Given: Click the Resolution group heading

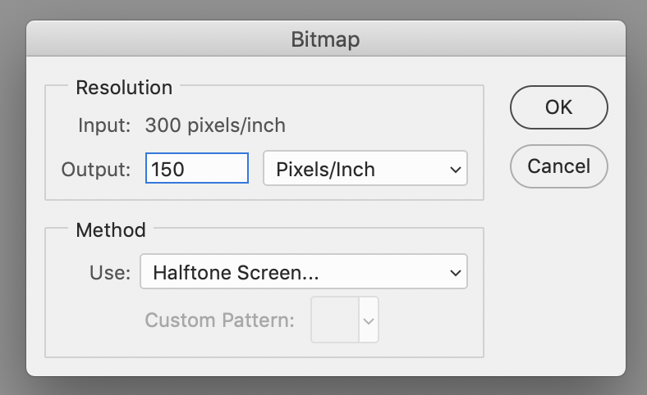Looking at the screenshot, I should click(124, 88).
